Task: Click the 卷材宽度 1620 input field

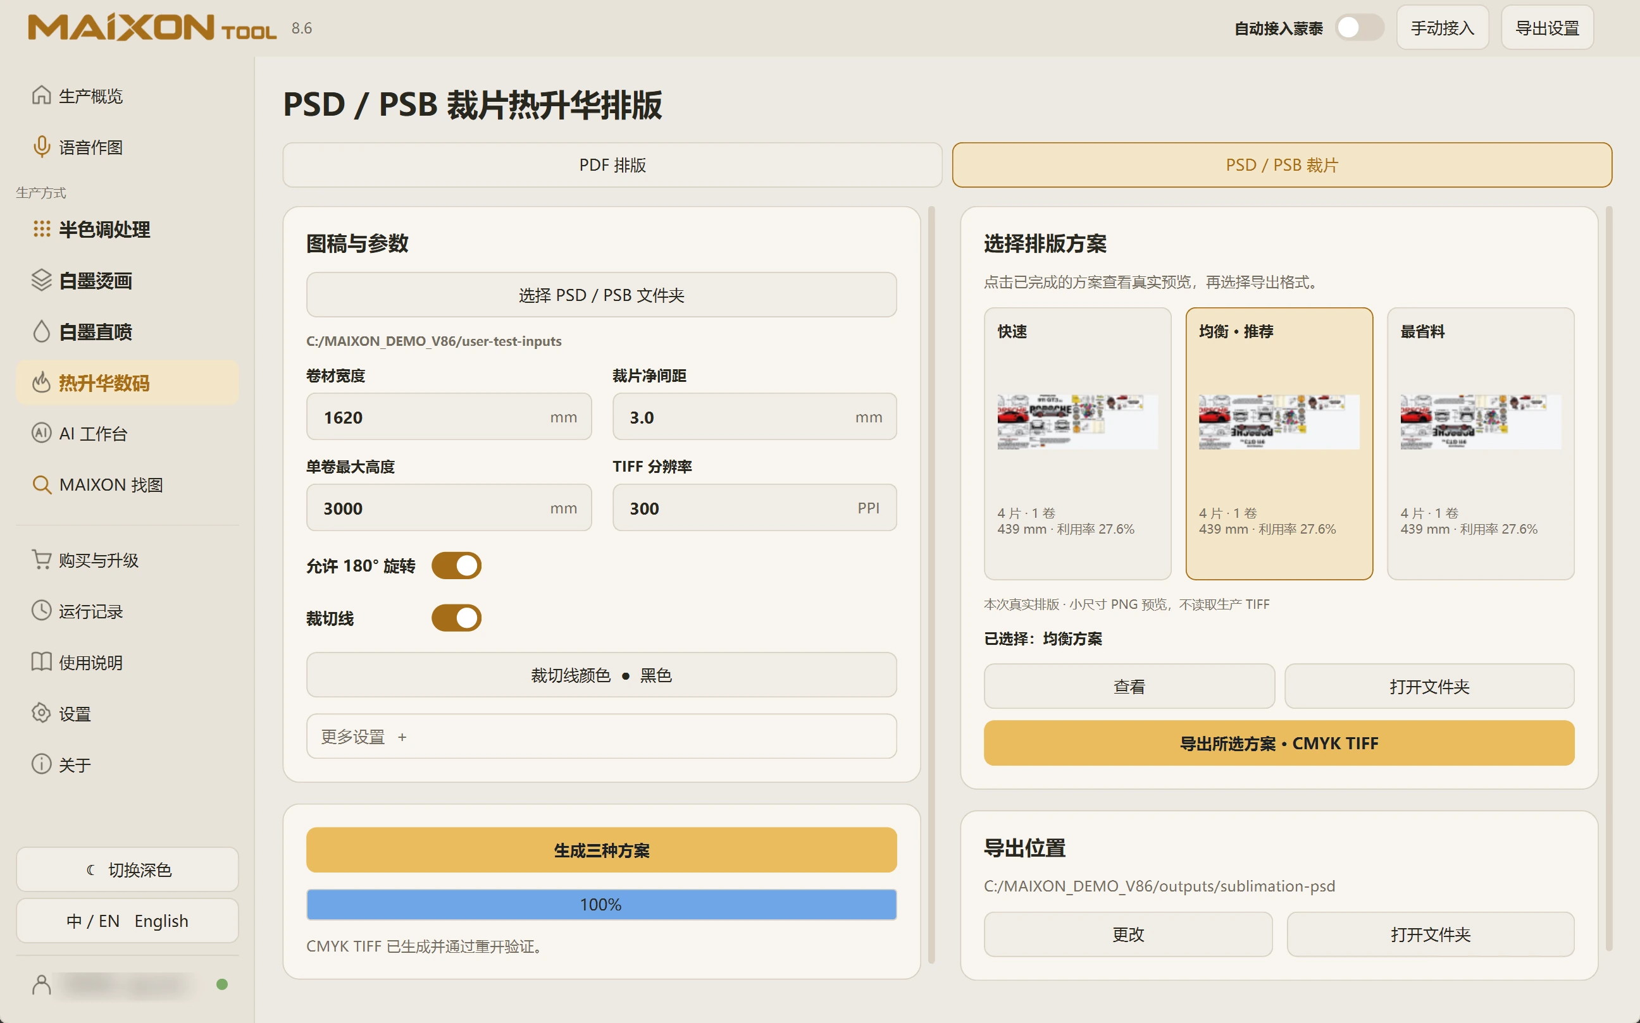Action: coord(448,417)
